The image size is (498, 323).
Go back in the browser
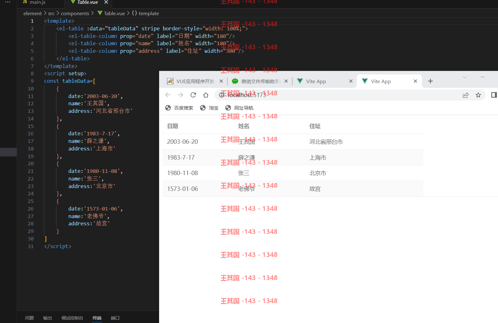click(x=168, y=95)
